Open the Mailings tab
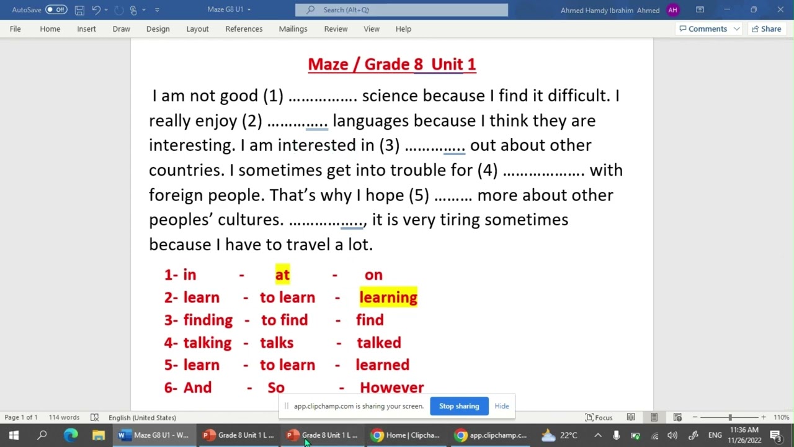The height and width of the screenshot is (447, 794). [293, 29]
